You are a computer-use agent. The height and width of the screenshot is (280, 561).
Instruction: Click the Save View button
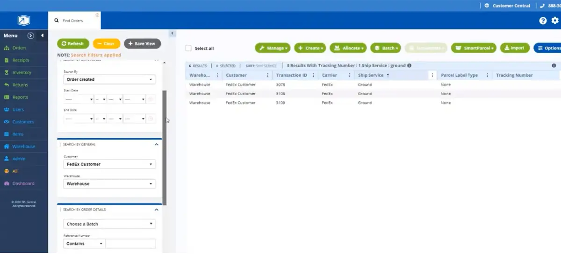[x=142, y=43]
